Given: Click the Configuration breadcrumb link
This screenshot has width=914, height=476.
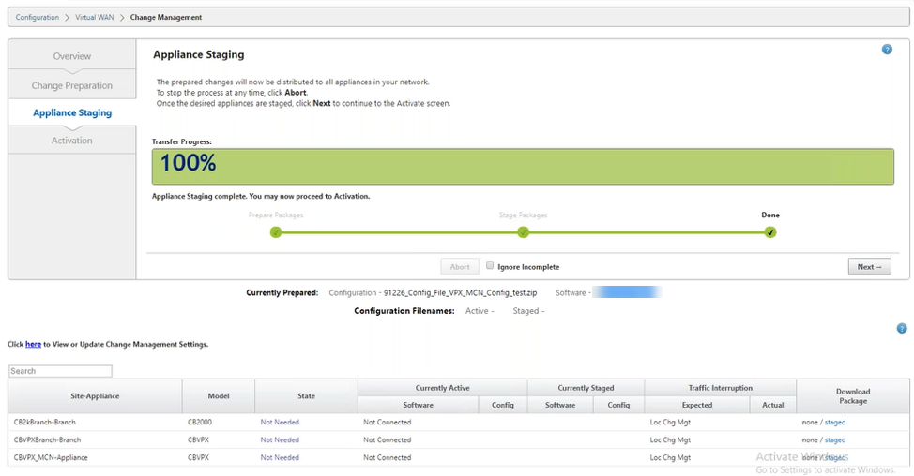Looking at the screenshot, I should [x=37, y=17].
